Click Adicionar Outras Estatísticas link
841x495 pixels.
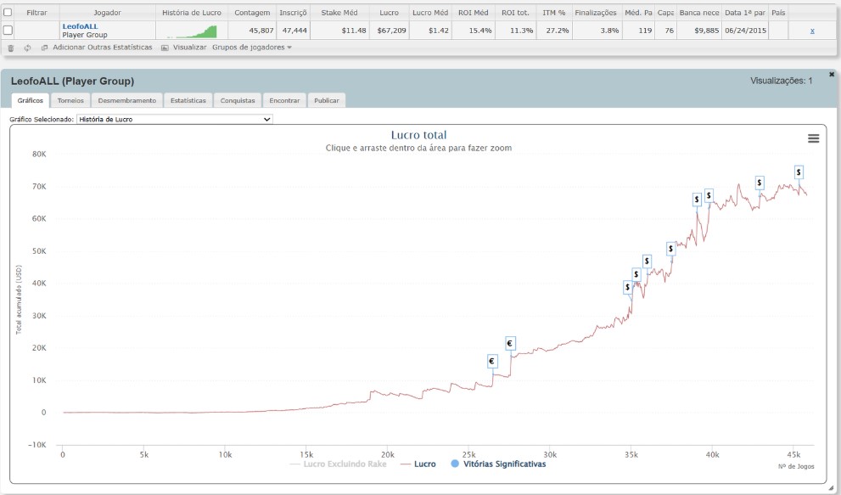(x=103, y=48)
